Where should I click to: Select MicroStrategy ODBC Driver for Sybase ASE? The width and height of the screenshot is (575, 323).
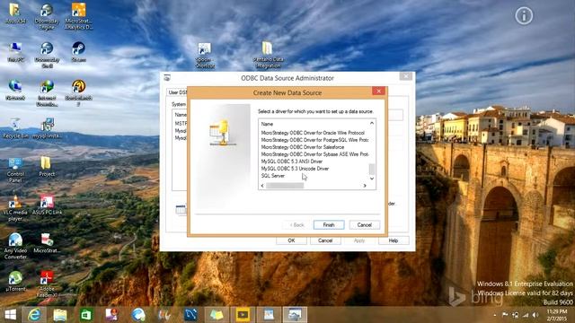[x=314, y=154]
